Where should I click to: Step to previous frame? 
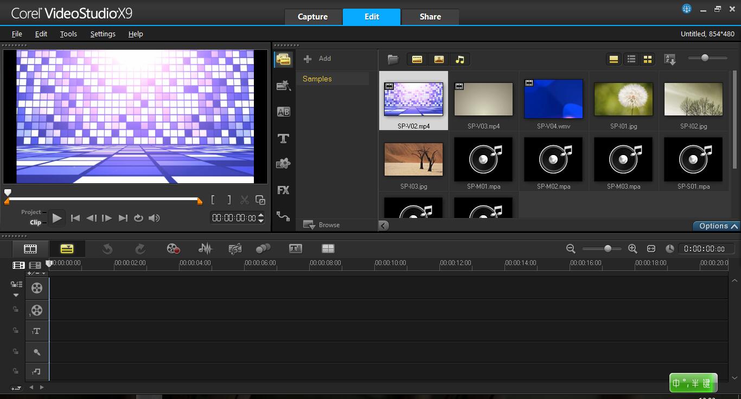[x=91, y=218]
